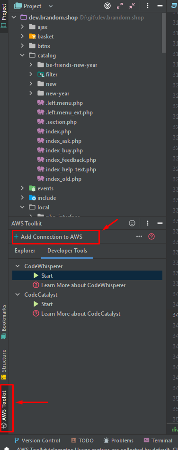This screenshot has width=178, height=450.
Task: Switch to the Developer Tools tab
Action: 67,251
